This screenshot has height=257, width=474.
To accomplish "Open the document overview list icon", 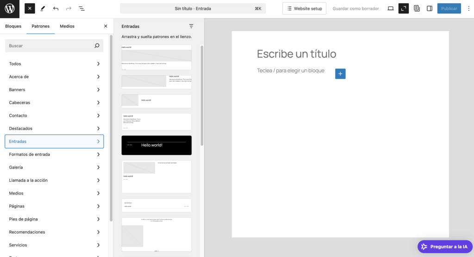I will pyautogui.click(x=81, y=8).
